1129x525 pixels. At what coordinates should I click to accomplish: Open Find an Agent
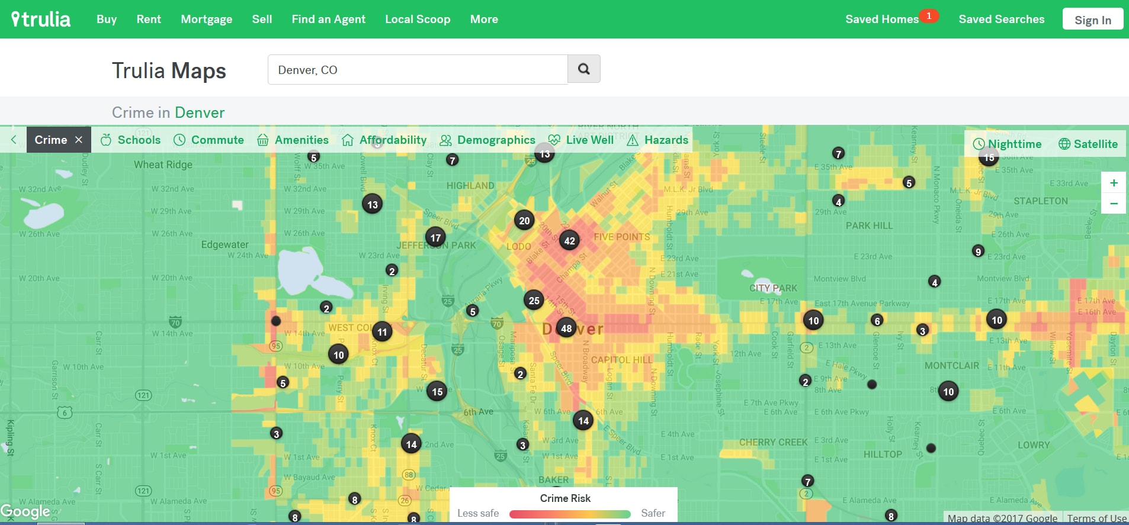[329, 19]
